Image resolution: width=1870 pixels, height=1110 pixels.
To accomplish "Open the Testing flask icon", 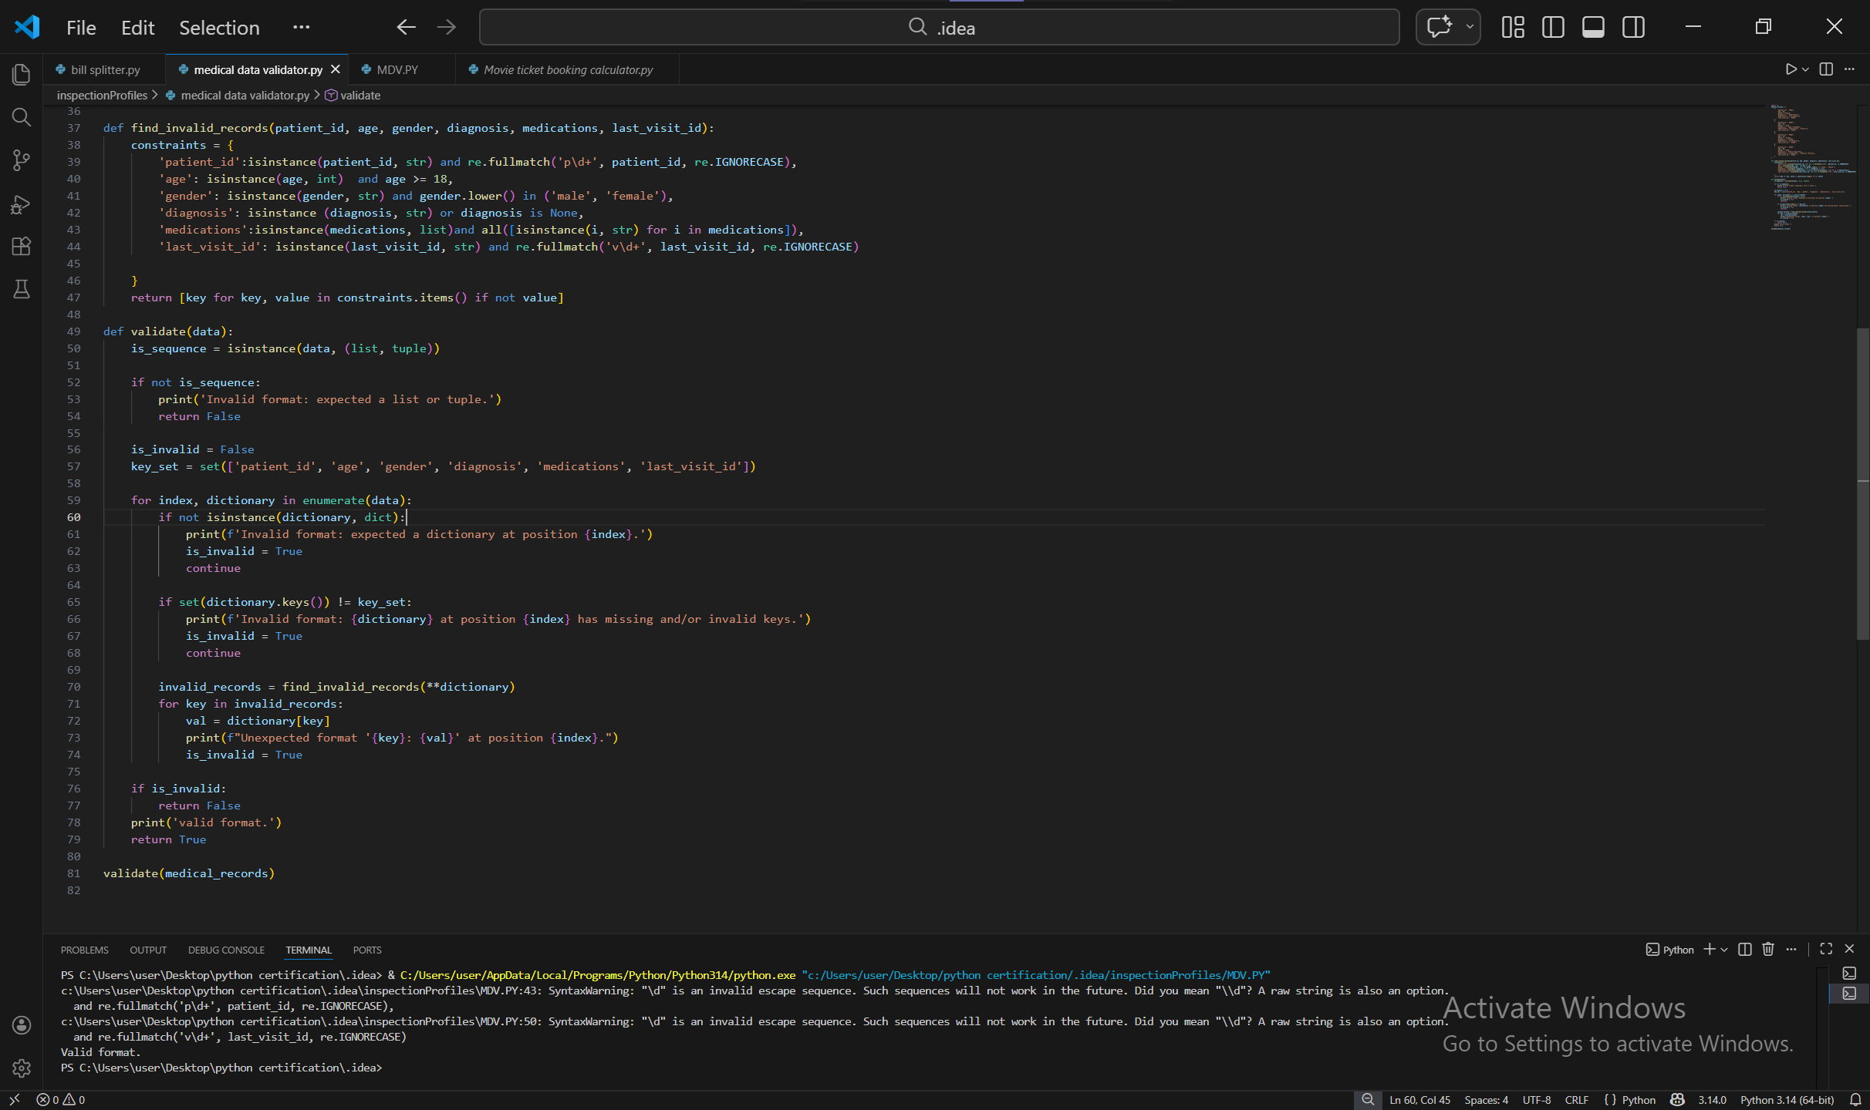I will tap(21, 290).
